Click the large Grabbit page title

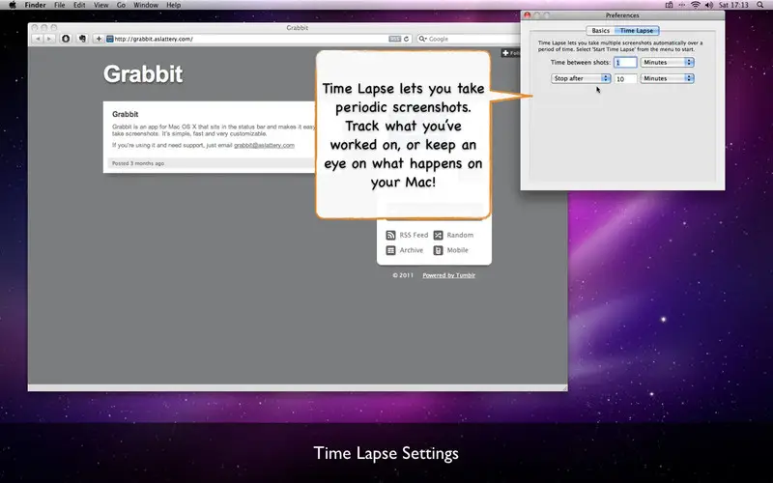143,74
